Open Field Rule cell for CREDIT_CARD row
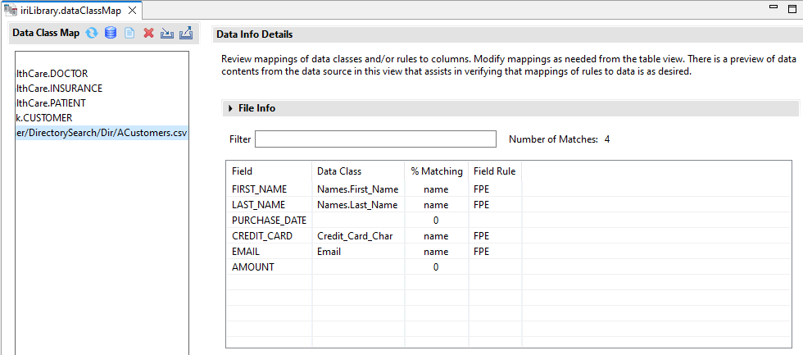The height and width of the screenshot is (355, 803). coord(494,236)
